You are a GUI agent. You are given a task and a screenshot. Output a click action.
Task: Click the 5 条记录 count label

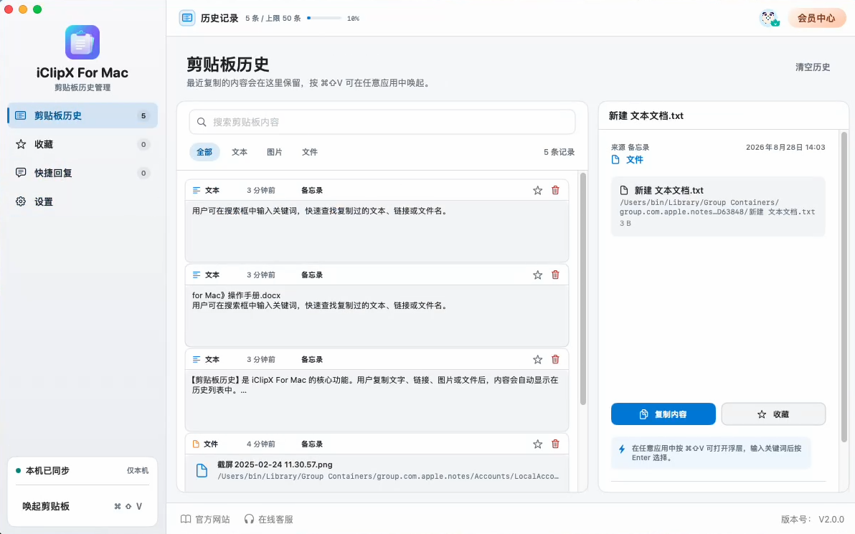click(559, 152)
